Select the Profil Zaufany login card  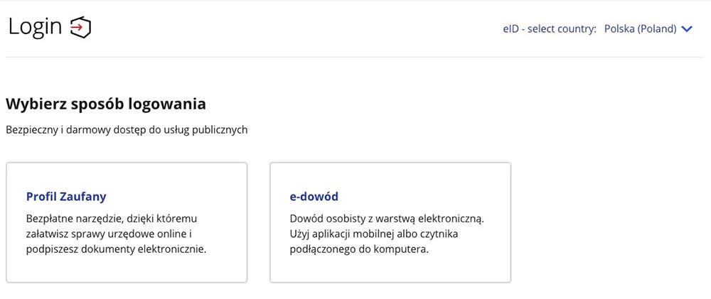click(127, 222)
